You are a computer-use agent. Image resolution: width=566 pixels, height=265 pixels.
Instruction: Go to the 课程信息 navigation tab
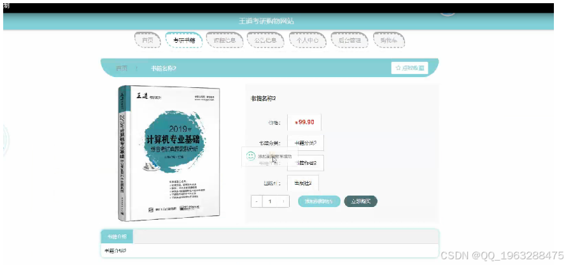[225, 40]
